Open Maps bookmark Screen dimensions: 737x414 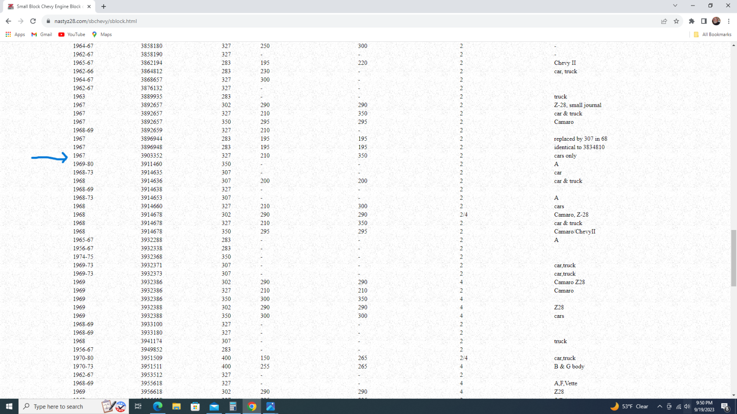(x=102, y=34)
